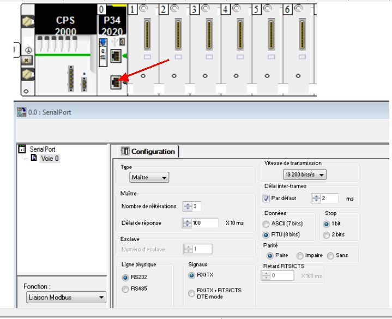Open the 19 200 bits/s speed dropdown
392x319 pixels.
tap(304, 174)
